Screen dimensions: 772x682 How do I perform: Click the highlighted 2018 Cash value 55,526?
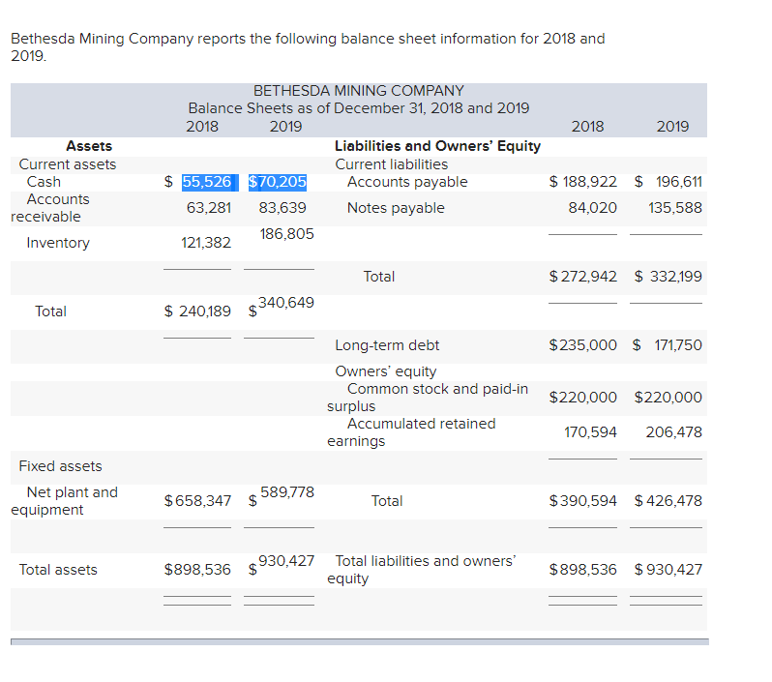coord(206,182)
